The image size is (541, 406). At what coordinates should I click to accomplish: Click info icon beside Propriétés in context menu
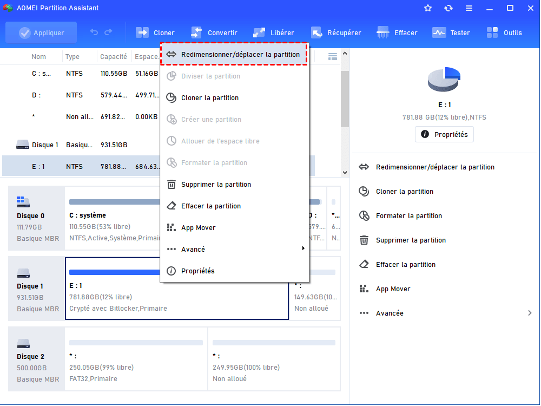point(171,271)
